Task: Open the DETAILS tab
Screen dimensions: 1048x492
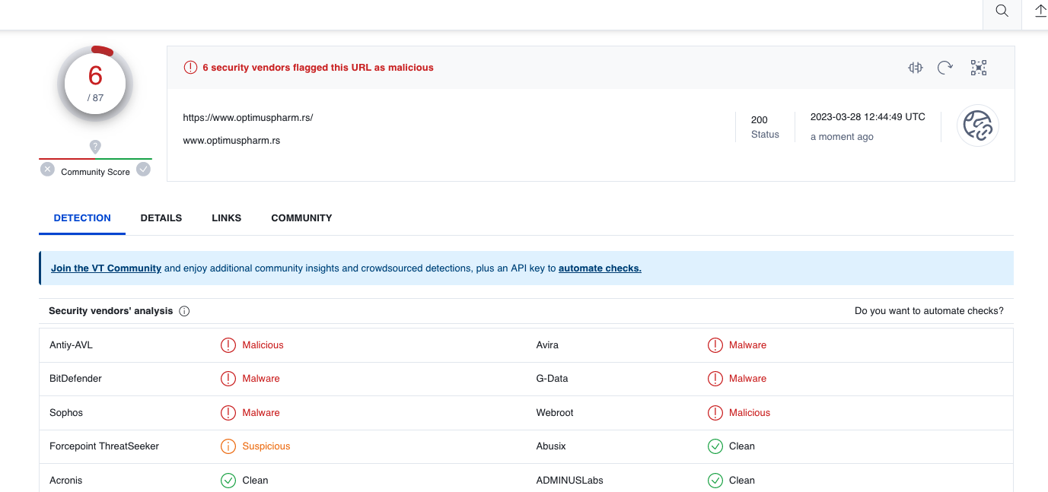Action: click(161, 218)
